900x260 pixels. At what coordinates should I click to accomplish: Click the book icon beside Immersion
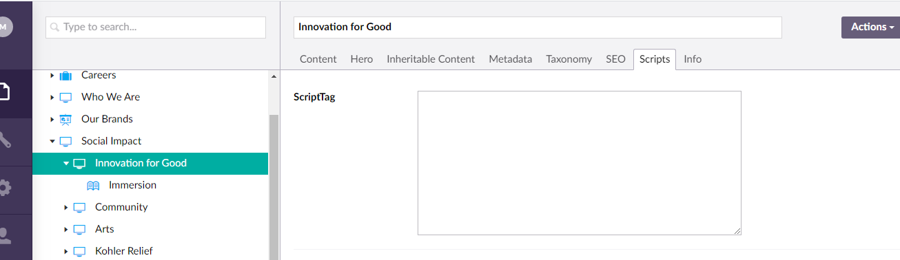click(x=93, y=185)
